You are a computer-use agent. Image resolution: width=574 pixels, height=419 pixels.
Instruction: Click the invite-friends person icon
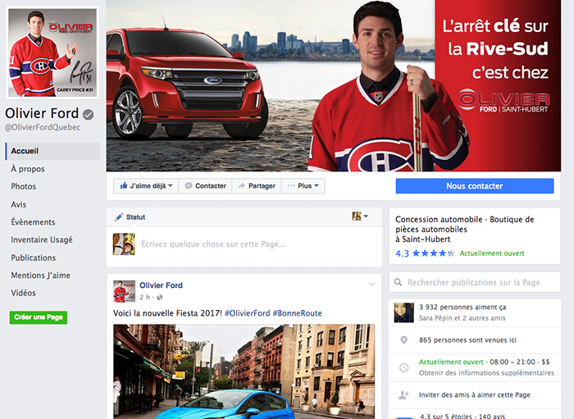click(403, 395)
